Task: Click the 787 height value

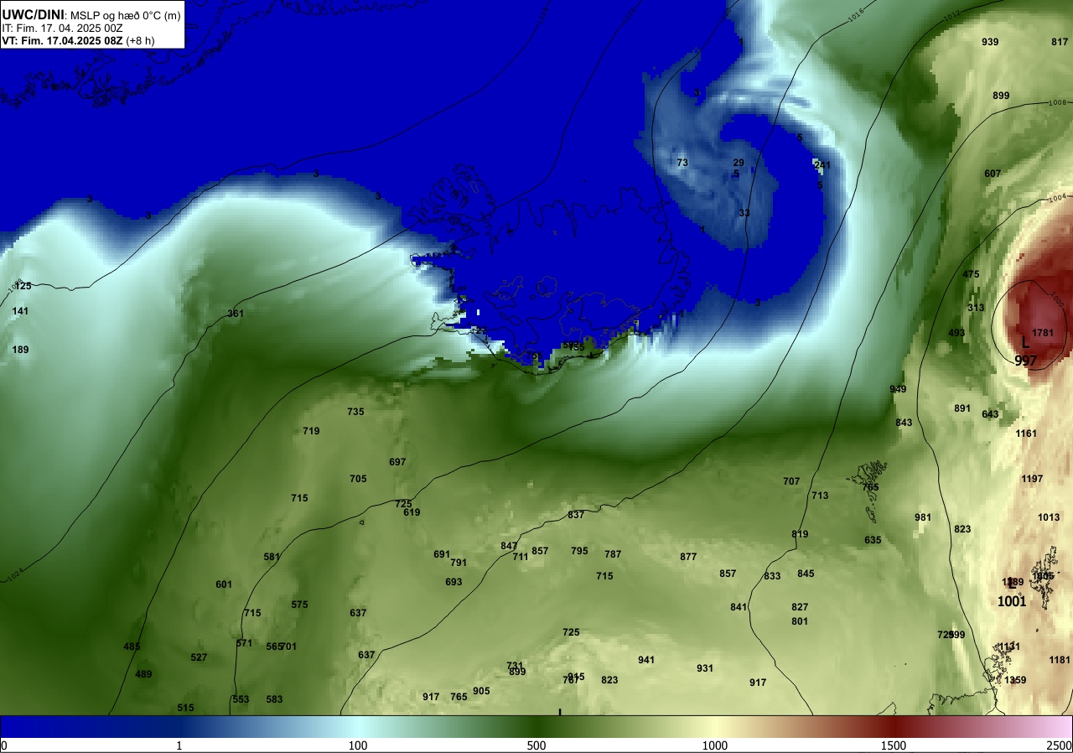Action: (613, 554)
